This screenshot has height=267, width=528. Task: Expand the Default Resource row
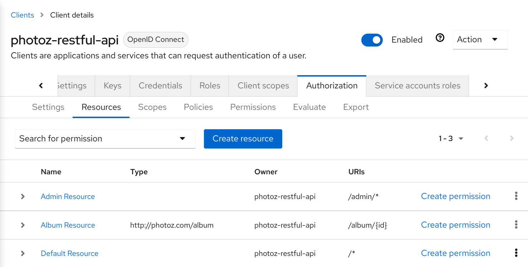point(23,253)
